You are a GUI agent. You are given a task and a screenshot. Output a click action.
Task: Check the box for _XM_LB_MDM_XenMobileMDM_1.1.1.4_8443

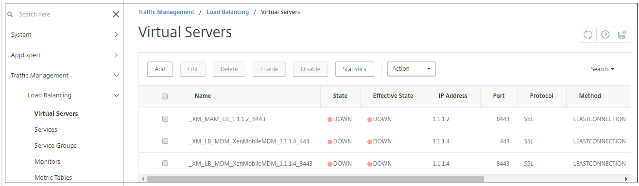click(165, 163)
